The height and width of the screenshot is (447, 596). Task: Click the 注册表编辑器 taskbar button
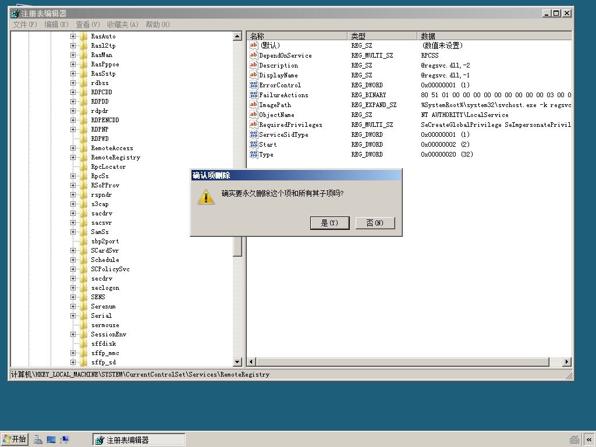(139, 440)
